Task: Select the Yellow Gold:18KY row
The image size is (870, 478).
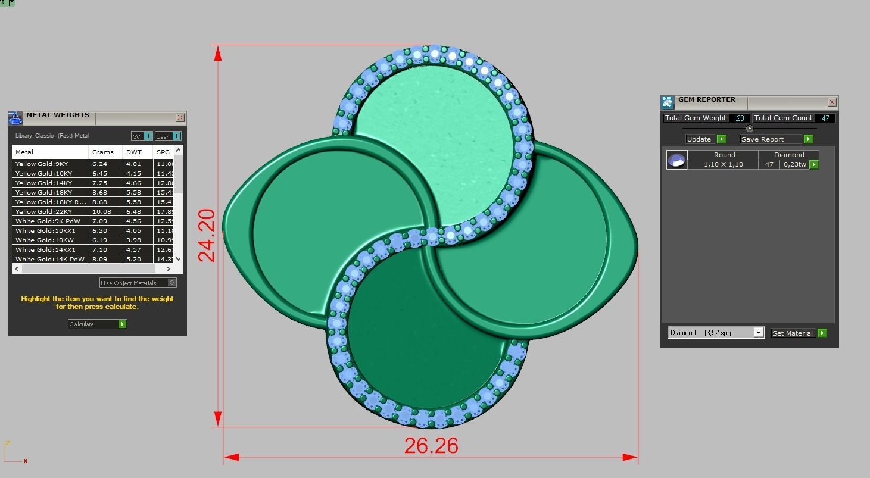Action: coord(93,192)
